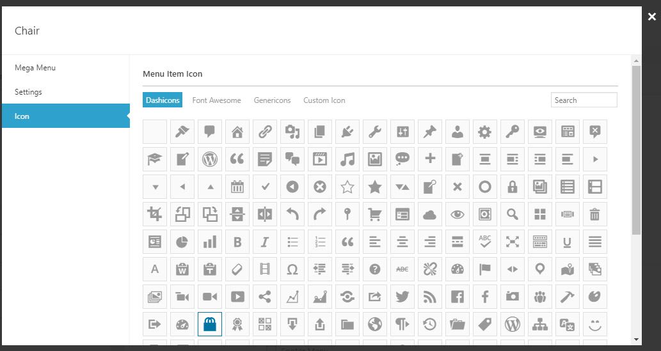Select the padlock icon

coord(513,187)
